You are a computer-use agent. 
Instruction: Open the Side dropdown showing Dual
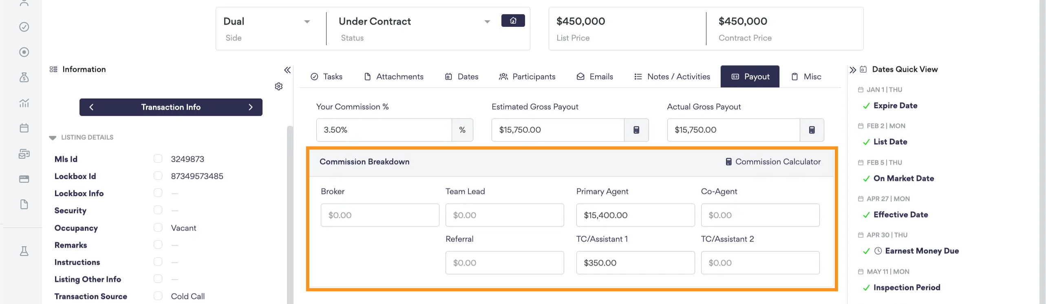point(267,22)
